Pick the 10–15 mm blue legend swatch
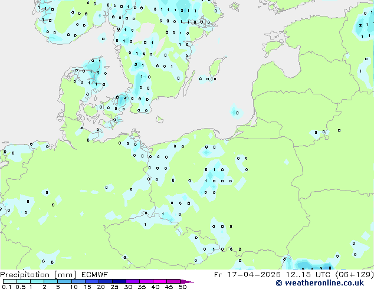 tap(78, 281)
